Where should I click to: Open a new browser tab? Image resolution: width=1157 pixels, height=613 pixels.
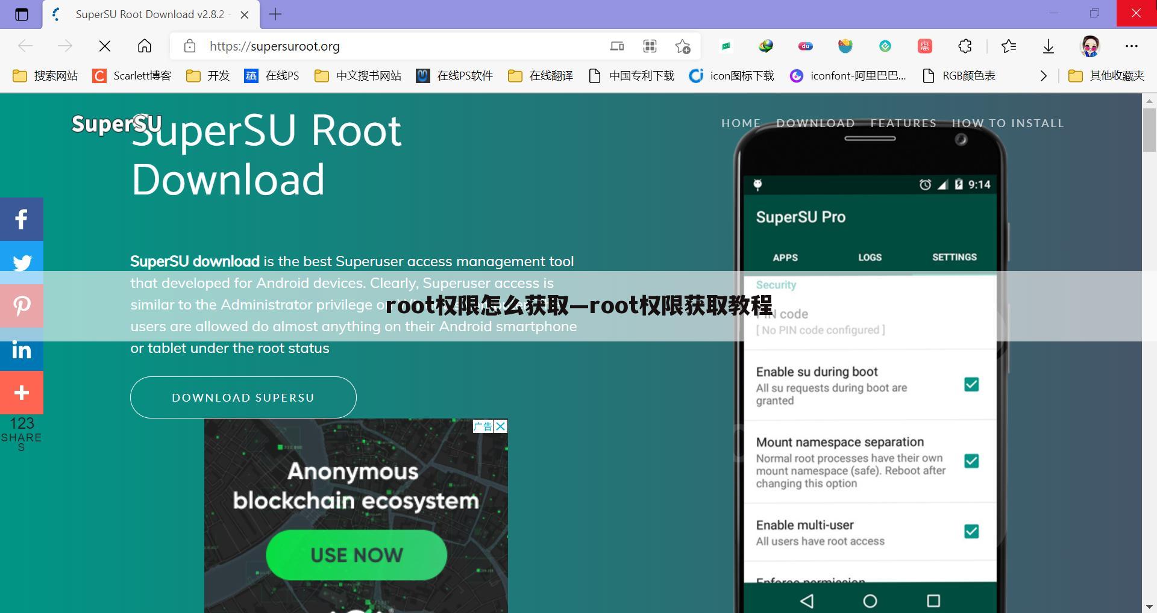275,14
